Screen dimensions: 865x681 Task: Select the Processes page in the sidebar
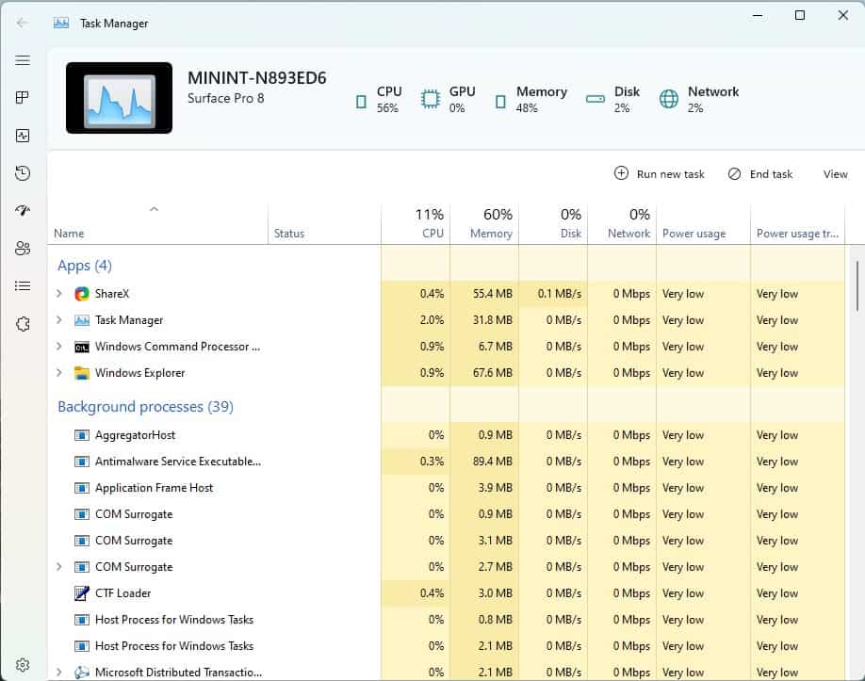pyautogui.click(x=23, y=97)
